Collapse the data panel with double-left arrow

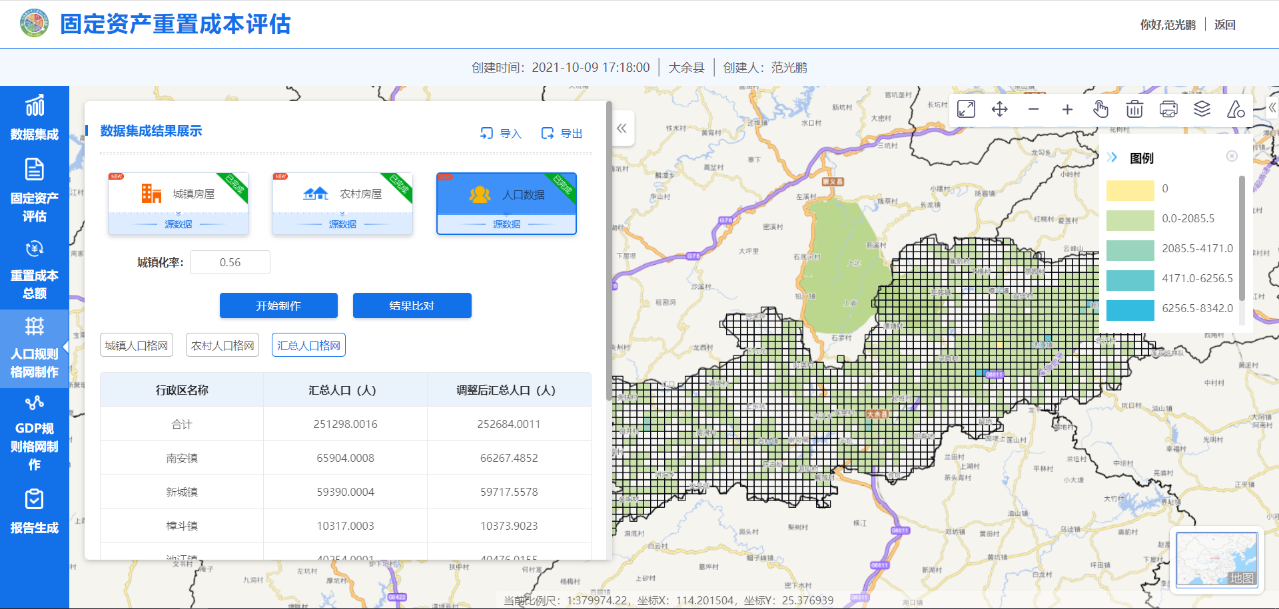pyautogui.click(x=622, y=128)
